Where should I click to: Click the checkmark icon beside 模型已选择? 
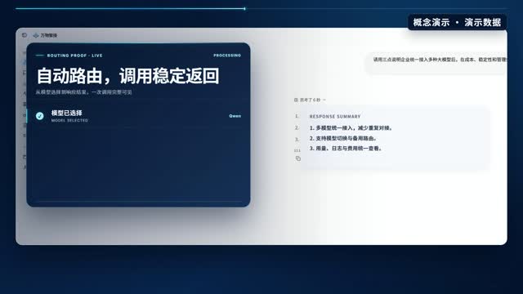[40, 116]
